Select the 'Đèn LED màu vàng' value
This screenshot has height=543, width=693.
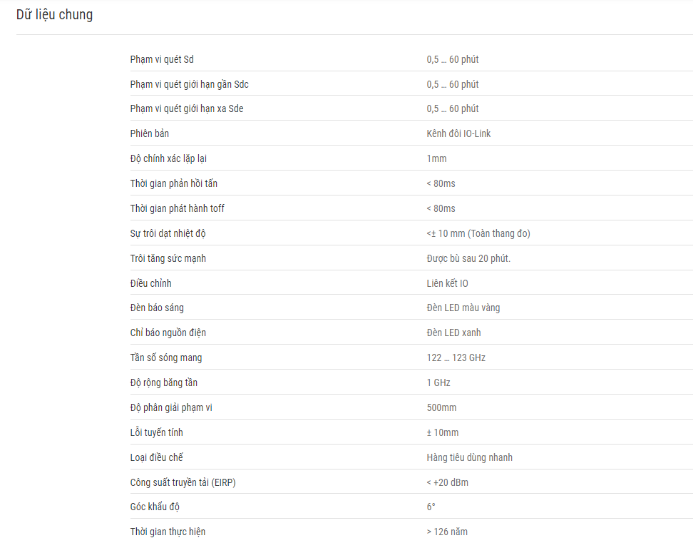[463, 308]
